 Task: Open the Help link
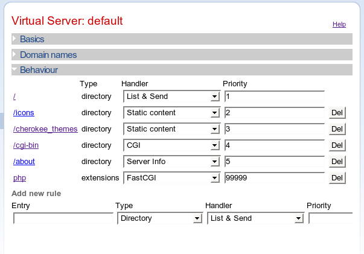coord(339,24)
